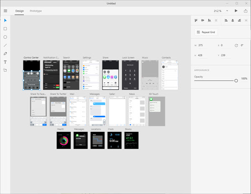Click the rotation field showing 0°
This screenshot has width=251, height=194.
pos(243,45)
